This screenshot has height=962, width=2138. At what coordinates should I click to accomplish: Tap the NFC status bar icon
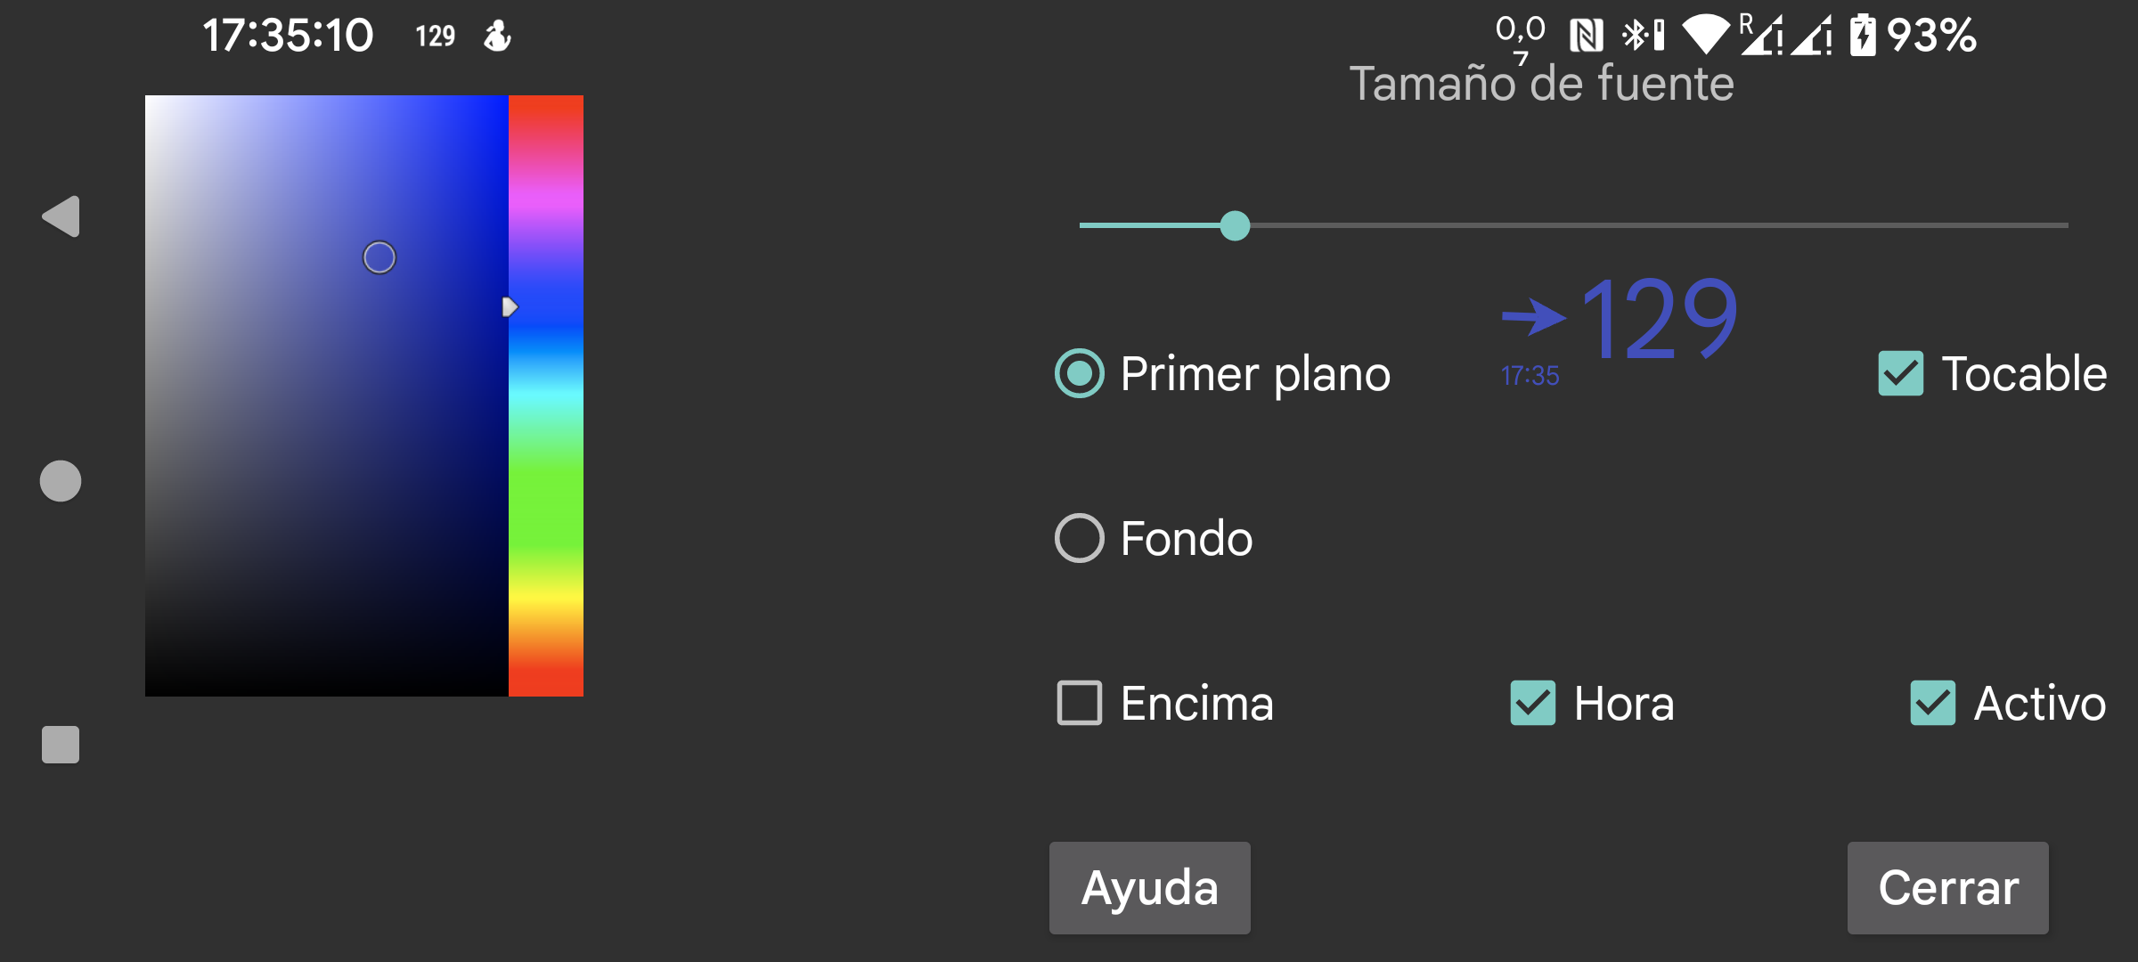(1587, 37)
